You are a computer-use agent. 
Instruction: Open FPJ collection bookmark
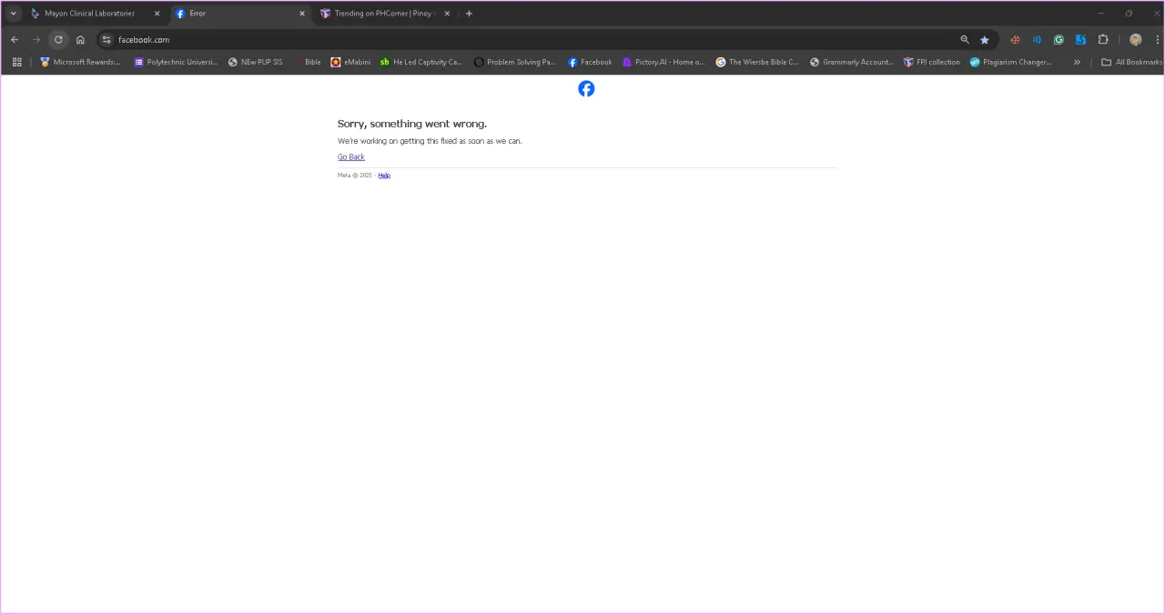click(x=931, y=62)
